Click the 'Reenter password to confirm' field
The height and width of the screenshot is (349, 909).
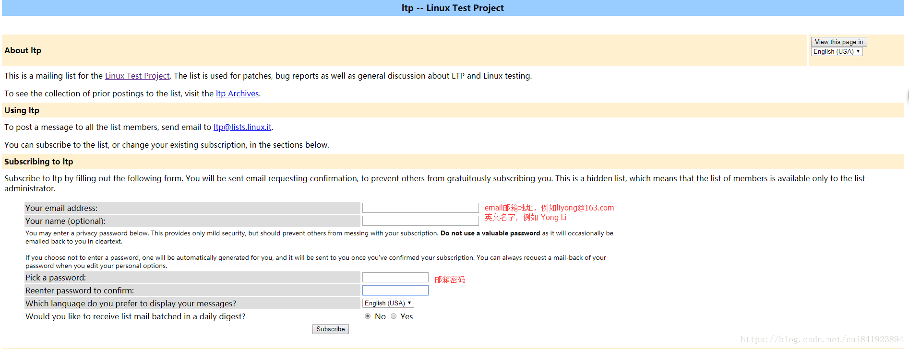(395, 290)
